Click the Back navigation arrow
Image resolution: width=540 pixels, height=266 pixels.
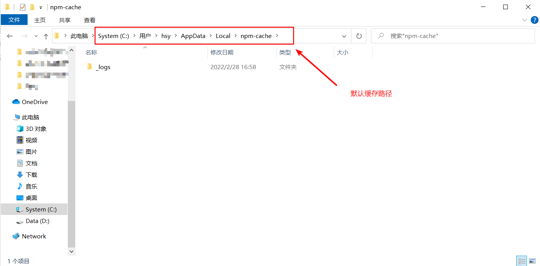[x=10, y=36]
